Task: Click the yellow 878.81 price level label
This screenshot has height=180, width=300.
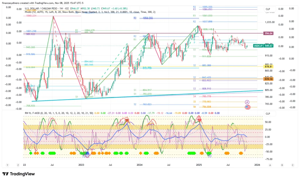Action: pos(268,67)
